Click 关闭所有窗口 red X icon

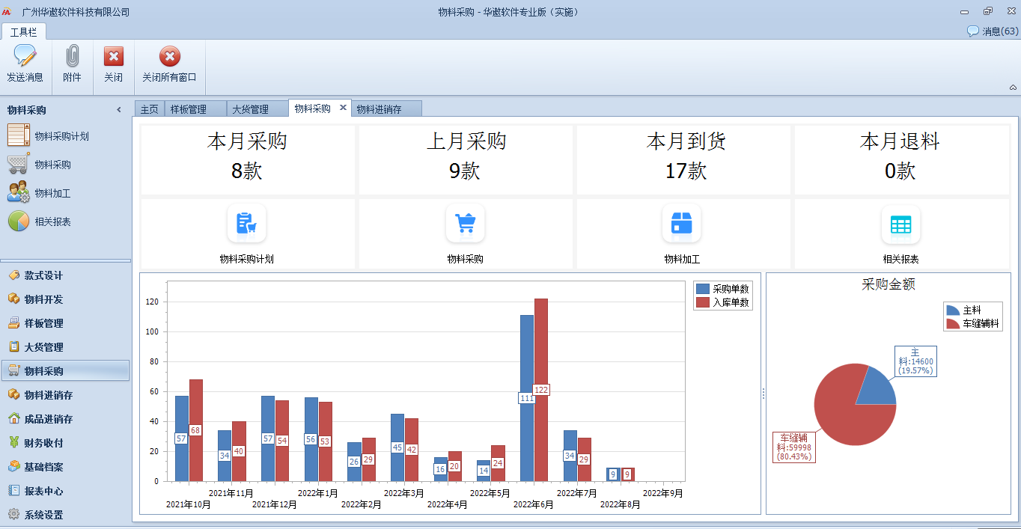coord(170,56)
